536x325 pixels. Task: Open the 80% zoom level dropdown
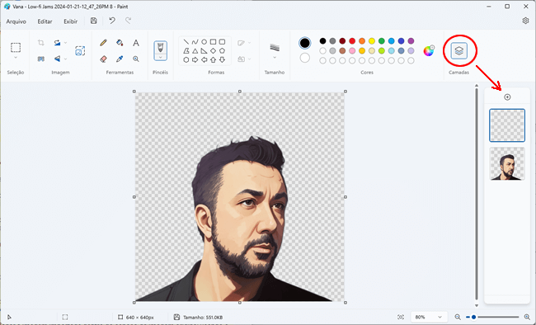point(429,317)
